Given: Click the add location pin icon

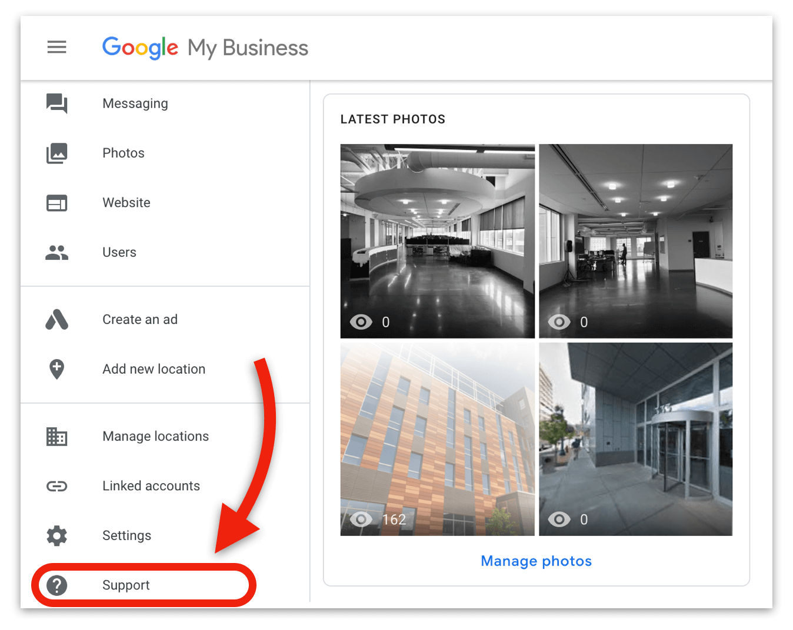Looking at the screenshot, I should coord(57,369).
